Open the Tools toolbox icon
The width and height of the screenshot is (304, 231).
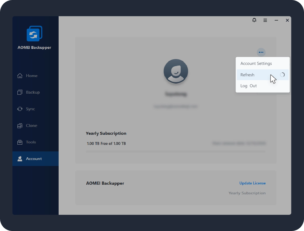20,142
